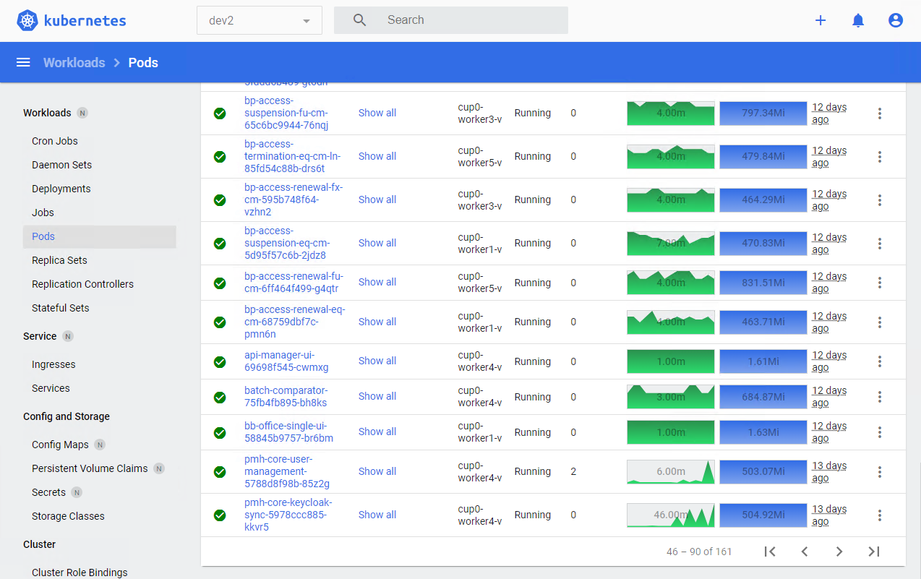The image size is (921, 579).
Task: Click CPU sparkline for pmh-core-keycloak-sync
Action: click(x=671, y=515)
